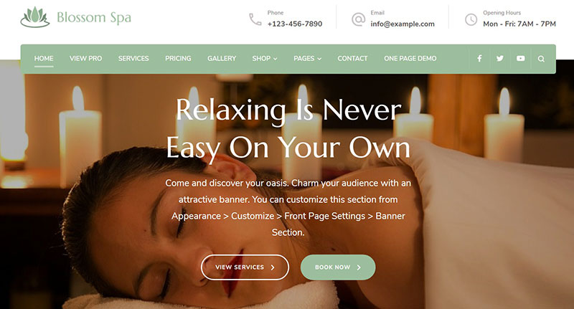Open the search magnifier icon
Image resolution: width=574 pixels, height=309 pixels.
pyautogui.click(x=541, y=59)
